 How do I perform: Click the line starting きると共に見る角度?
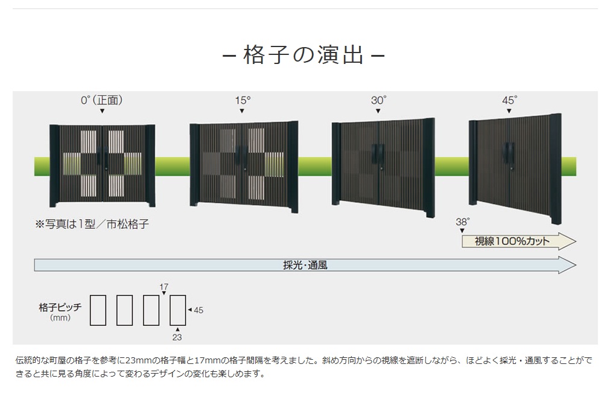(x=141, y=374)
